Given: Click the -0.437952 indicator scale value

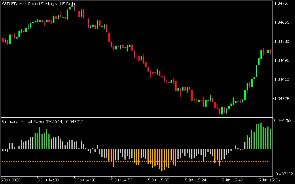Looking at the screenshot, I should pos(283,174).
